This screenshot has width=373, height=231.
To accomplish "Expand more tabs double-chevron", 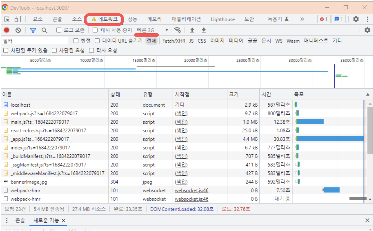I will (x=302, y=19).
